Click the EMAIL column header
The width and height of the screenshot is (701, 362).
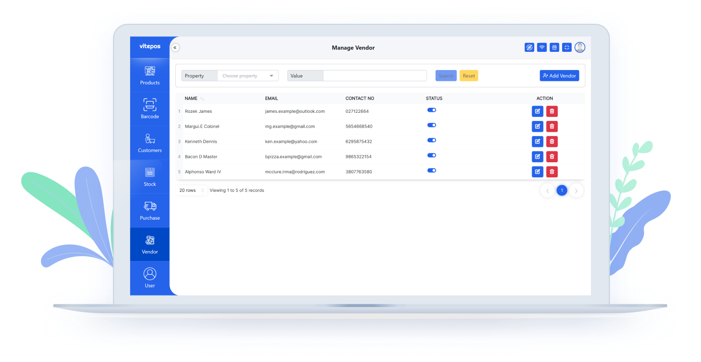272,99
